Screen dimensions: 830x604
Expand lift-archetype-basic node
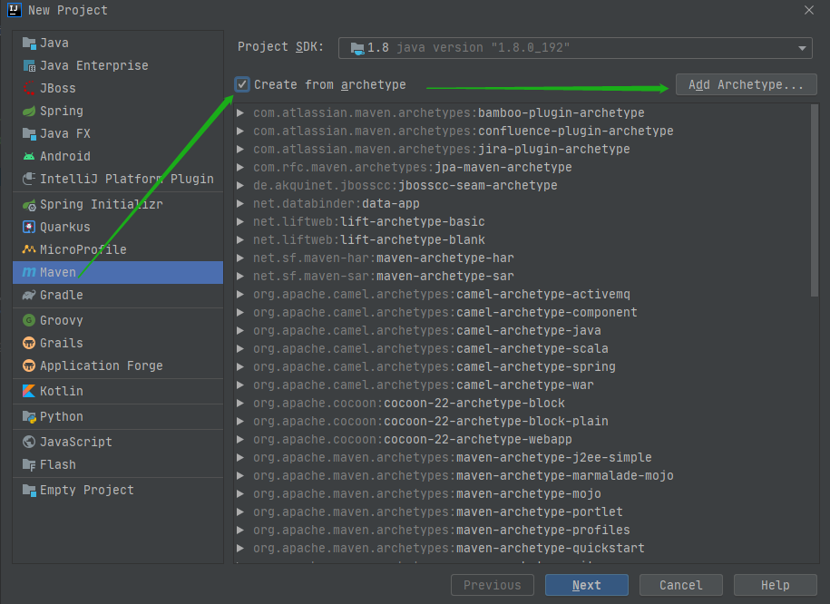coord(240,222)
